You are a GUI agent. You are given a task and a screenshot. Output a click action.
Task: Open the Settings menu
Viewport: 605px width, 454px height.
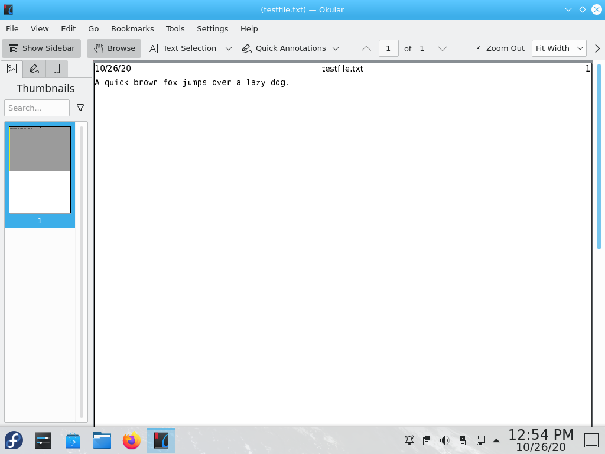pos(213,28)
